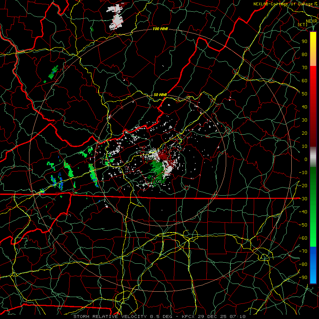319x319 pixels.
Task: Select the positive 10 scale value
Action: point(304,146)
